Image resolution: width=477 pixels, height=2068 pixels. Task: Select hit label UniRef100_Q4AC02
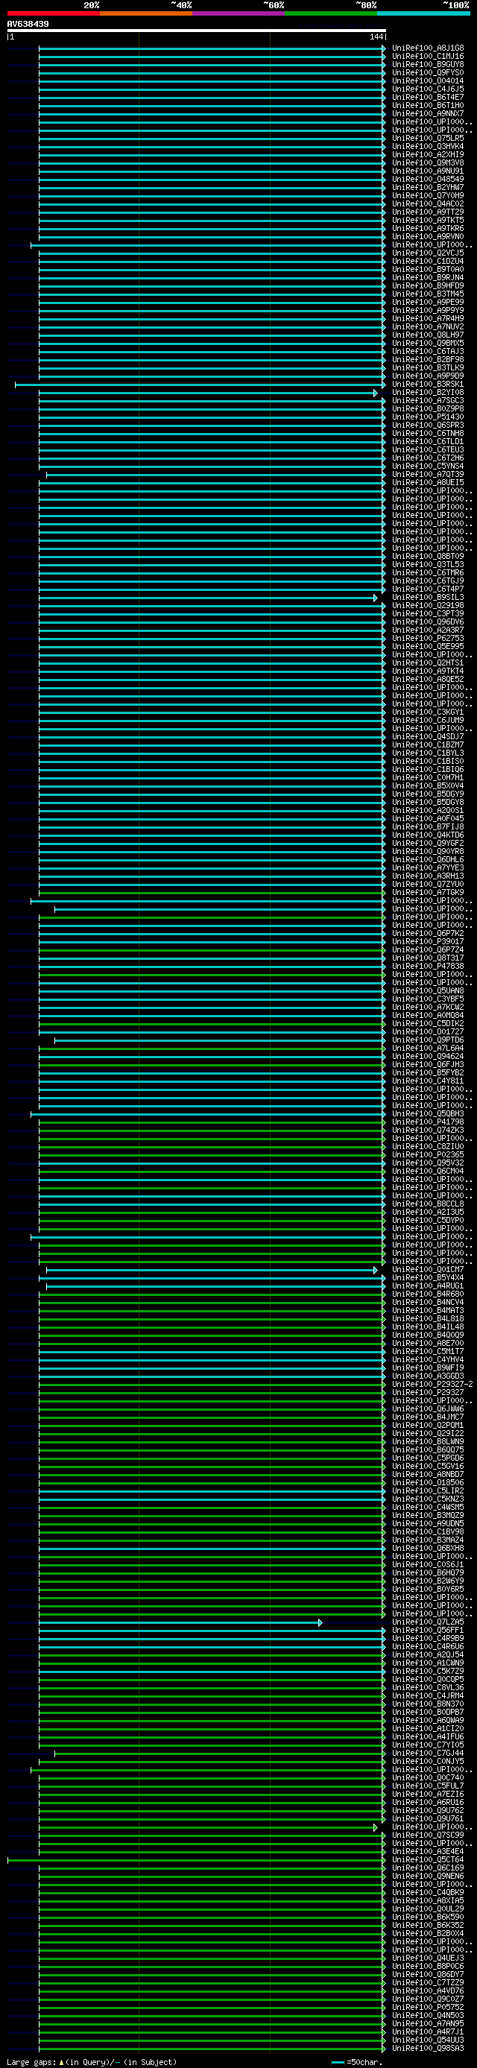click(428, 204)
